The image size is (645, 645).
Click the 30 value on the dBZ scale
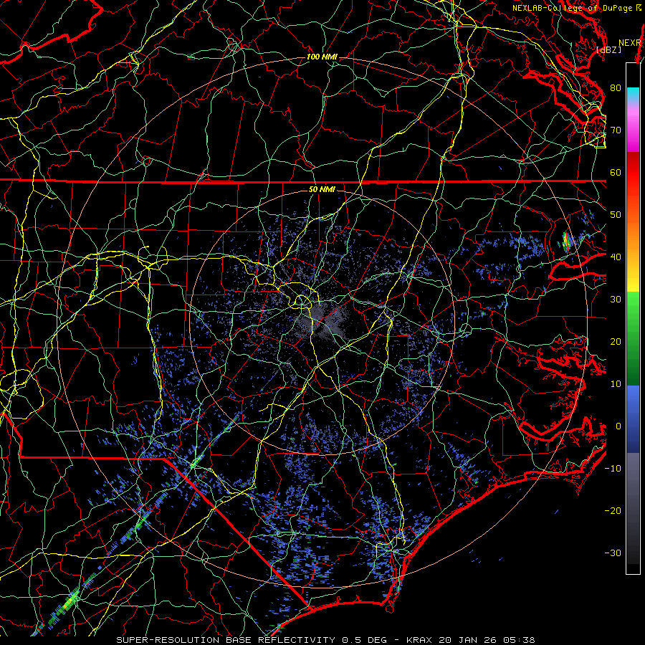click(616, 300)
